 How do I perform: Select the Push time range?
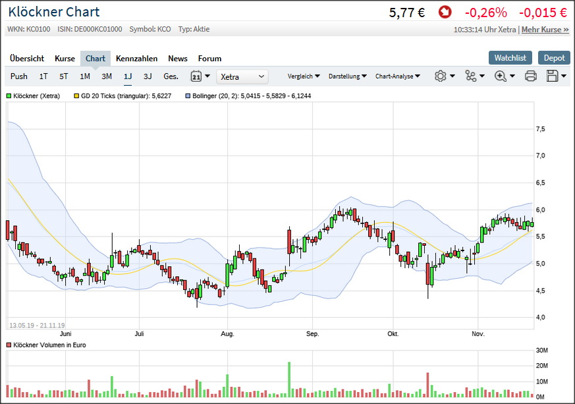click(18, 76)
